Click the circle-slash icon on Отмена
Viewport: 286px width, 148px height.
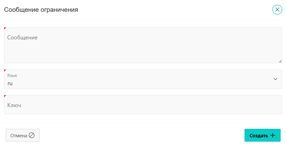(31, 135)
